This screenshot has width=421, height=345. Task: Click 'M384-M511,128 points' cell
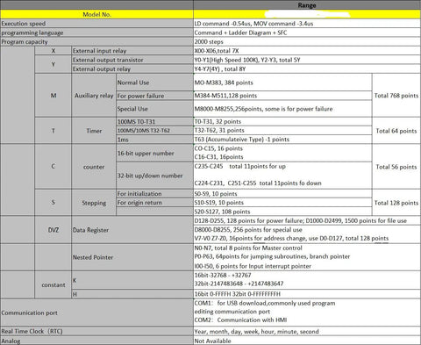pos(282,96)
